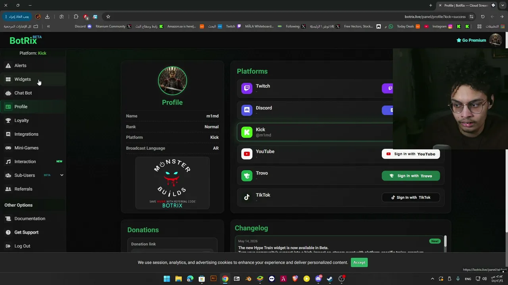The image size is (508, 285).
Task: Click the Twitch platform icon
Action: (247, 88)
